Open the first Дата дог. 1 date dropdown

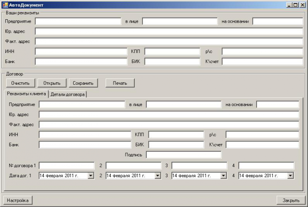click(x=91, y=176)
